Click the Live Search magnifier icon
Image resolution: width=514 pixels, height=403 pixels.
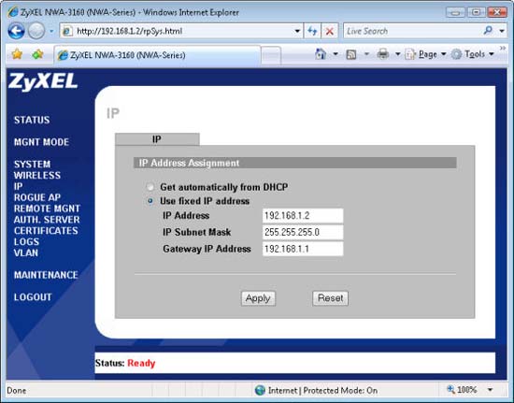click(x=488, y=31)
